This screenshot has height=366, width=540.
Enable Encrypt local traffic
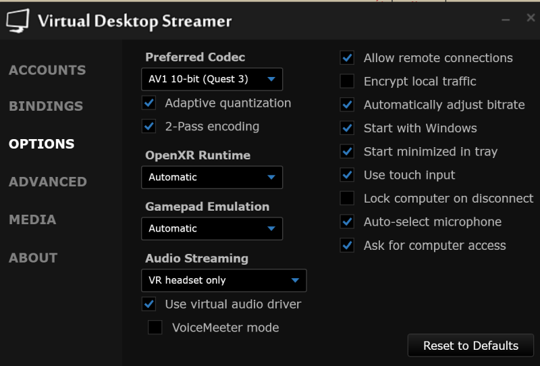coord(347,82)
